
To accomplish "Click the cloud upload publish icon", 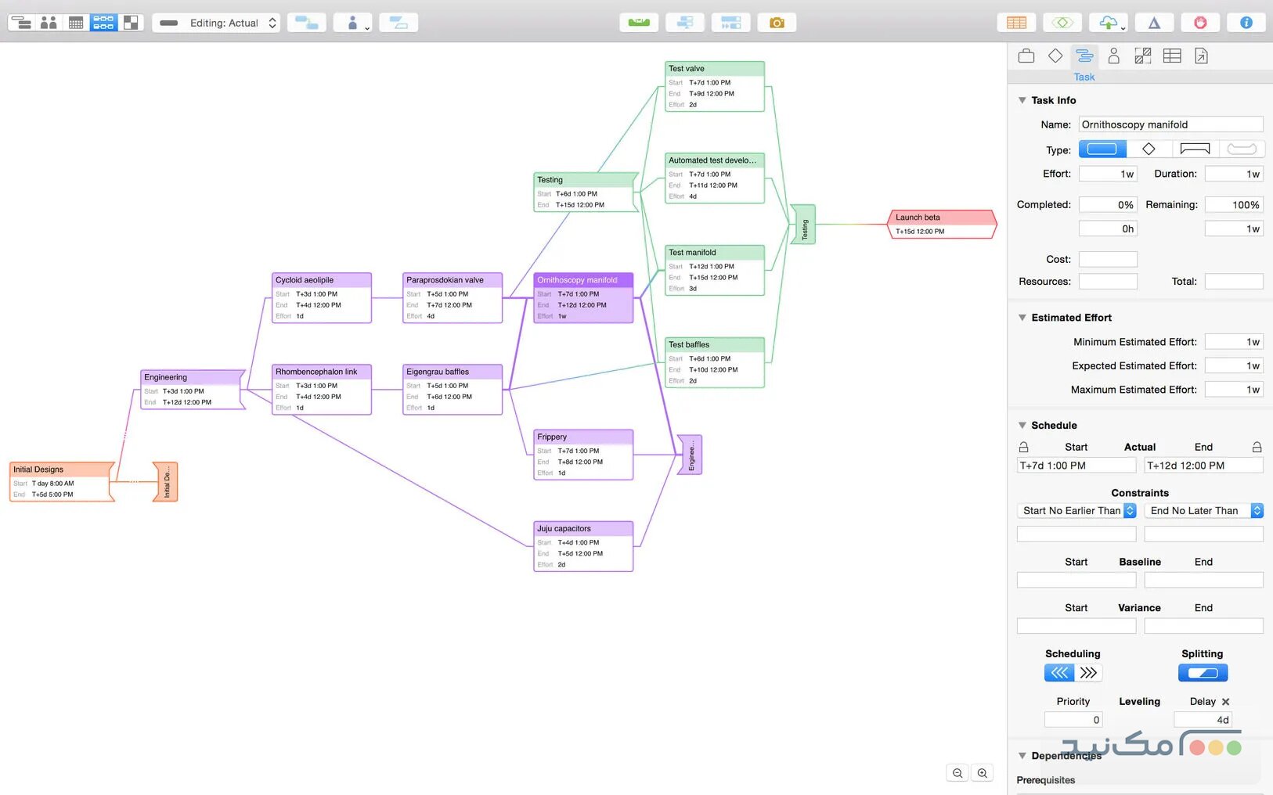I will (x=1108, y=23).
